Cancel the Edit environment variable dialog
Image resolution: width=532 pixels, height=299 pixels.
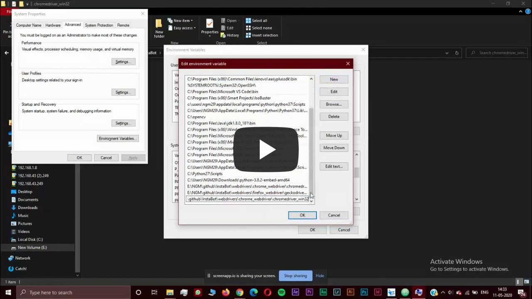pyautogui.click(x=334, y=215)
